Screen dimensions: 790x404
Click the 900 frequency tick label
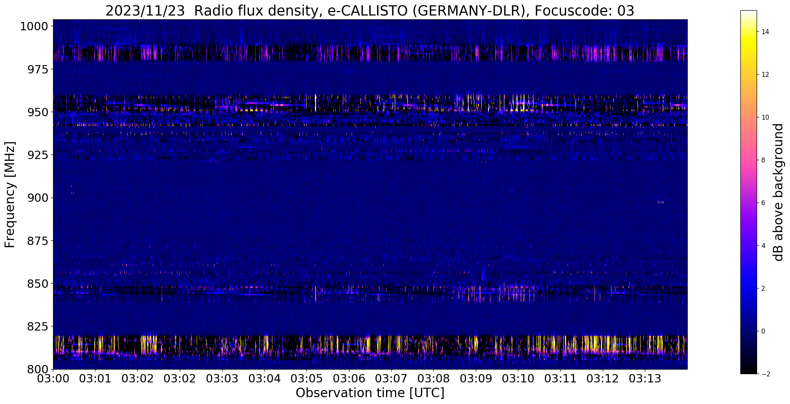point(38,198)
